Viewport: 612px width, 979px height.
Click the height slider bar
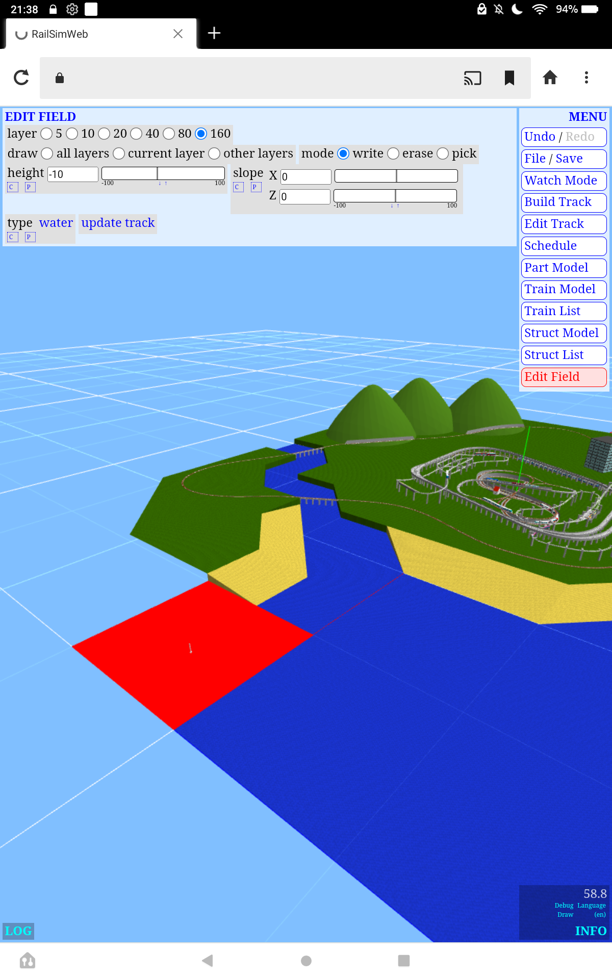pos(163,173)
